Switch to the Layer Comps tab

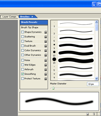(x=9, y=17)
